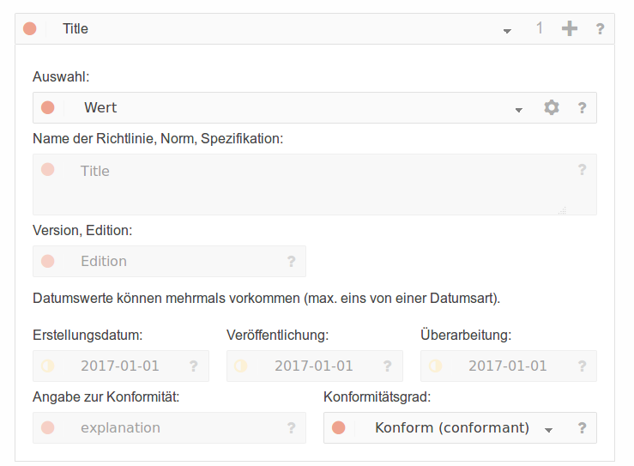Click help icon for Überarbeitung date

point(582,366)
